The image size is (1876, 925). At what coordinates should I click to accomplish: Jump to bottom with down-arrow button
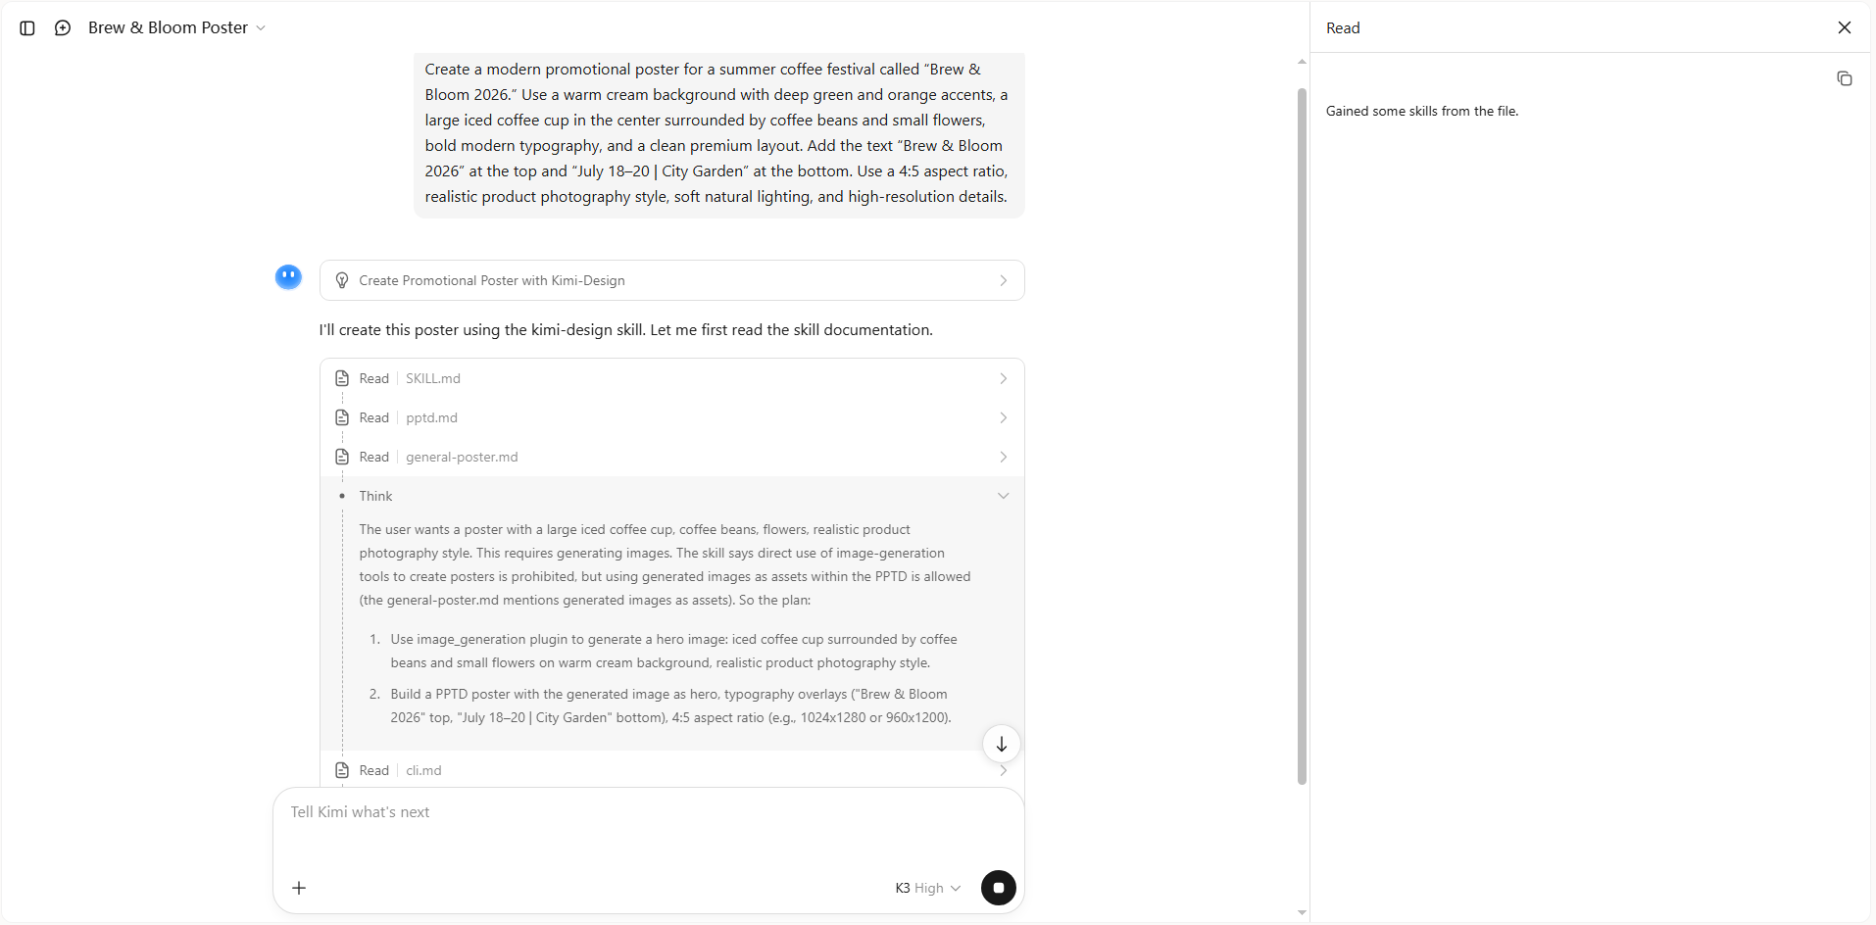(x=1001, y=745)
